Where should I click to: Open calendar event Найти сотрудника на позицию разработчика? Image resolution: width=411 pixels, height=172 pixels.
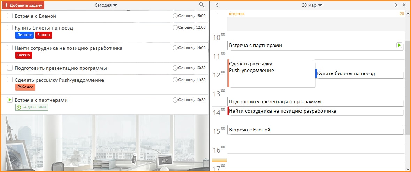click(x=315, y=111)
